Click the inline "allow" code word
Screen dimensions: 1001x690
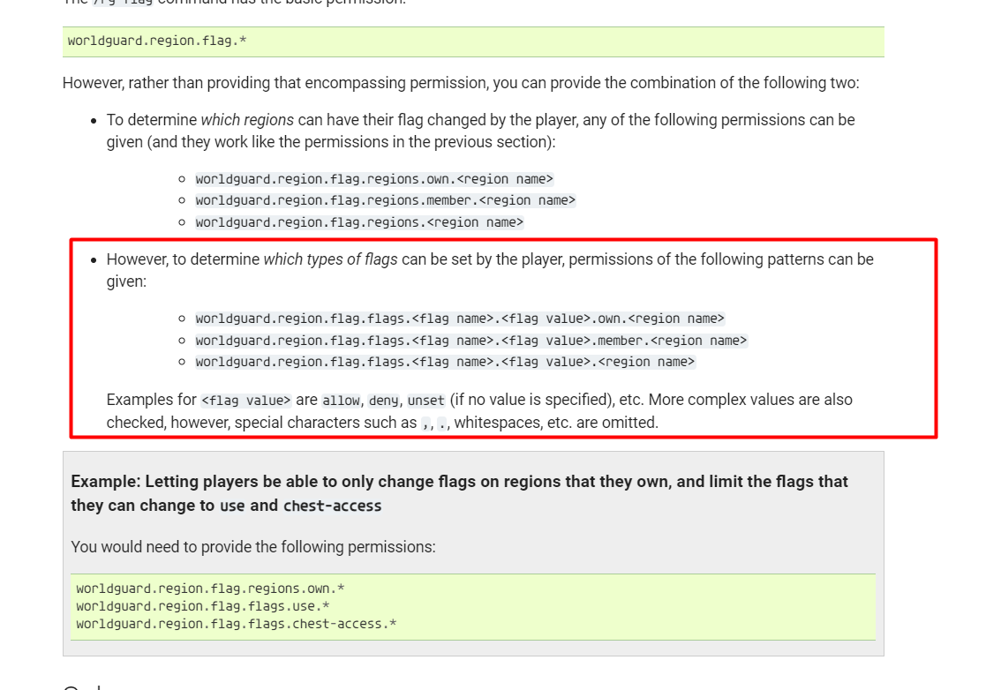coord(341,401)
